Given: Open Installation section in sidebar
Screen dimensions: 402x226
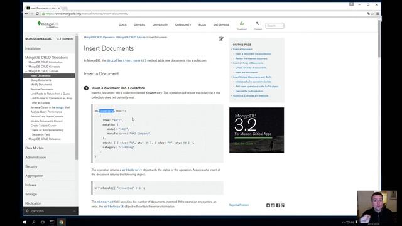Looking at the screenshot, I should pyautogui.click(x=33, y=48).
